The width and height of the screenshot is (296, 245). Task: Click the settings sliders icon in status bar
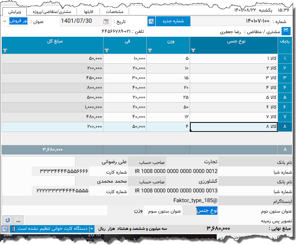coord(5,228)
